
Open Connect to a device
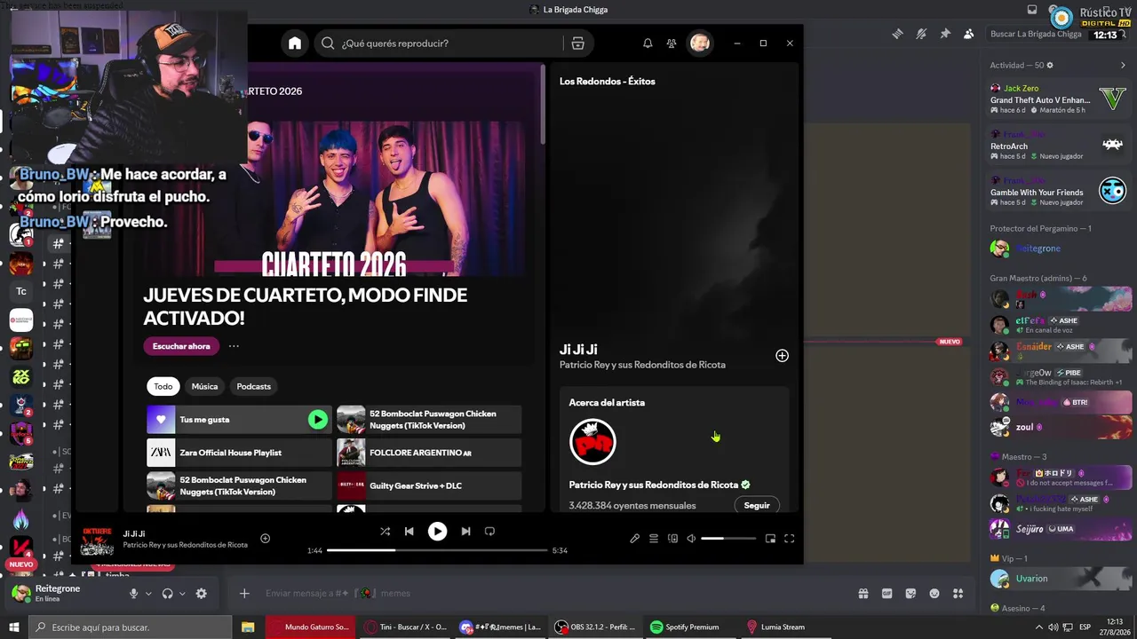point(672,539)
